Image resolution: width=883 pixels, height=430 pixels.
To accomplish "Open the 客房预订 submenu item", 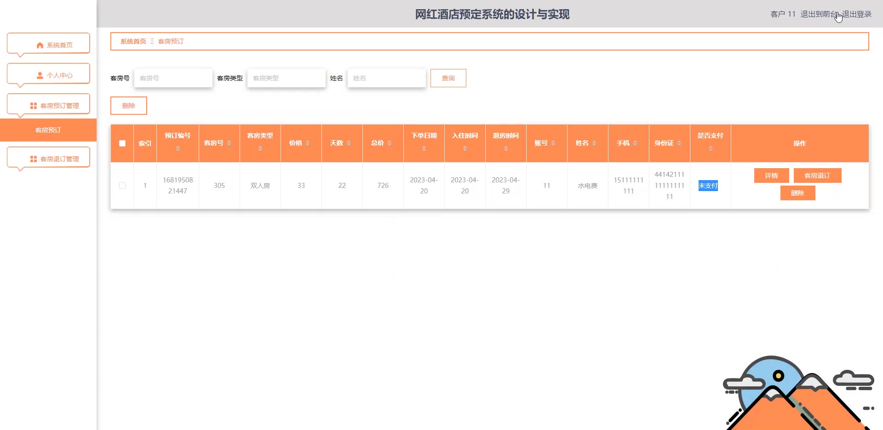I will coord(48,130).
